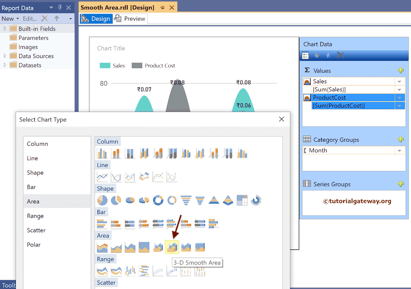Viewport: 411px width, 289px height.
Task: Pick the first Column chart type icon
Action: pyautogui.click(x=102, y=153)
